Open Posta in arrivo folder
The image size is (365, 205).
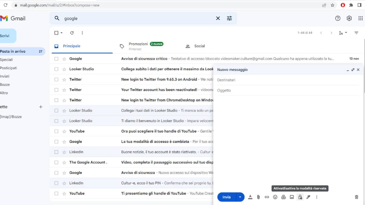(x=22, y=51)
